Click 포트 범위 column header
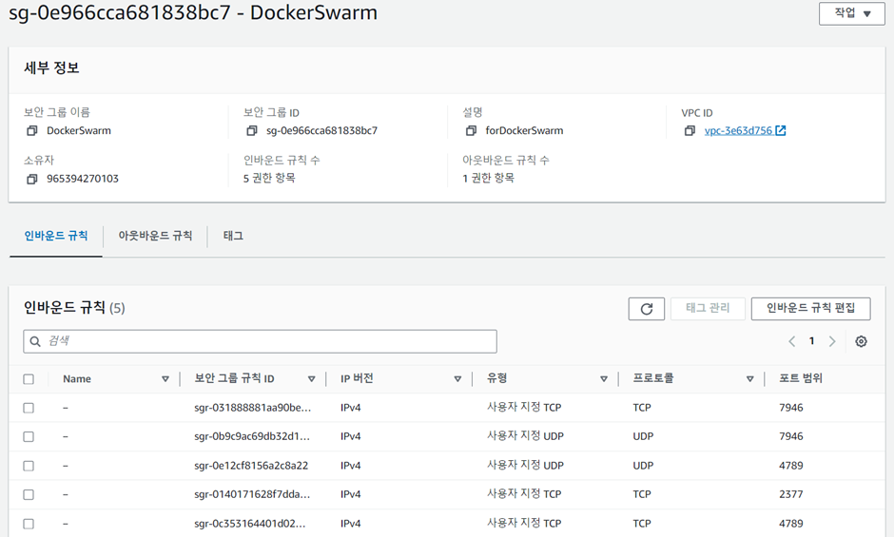The height and width of the screenshot is (537, 894). point(801,378)
